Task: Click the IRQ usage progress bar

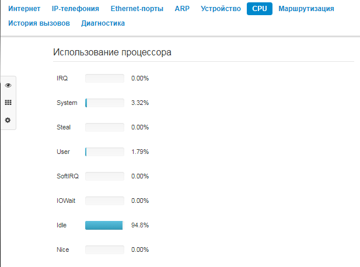Action: [x=105, y=78]
